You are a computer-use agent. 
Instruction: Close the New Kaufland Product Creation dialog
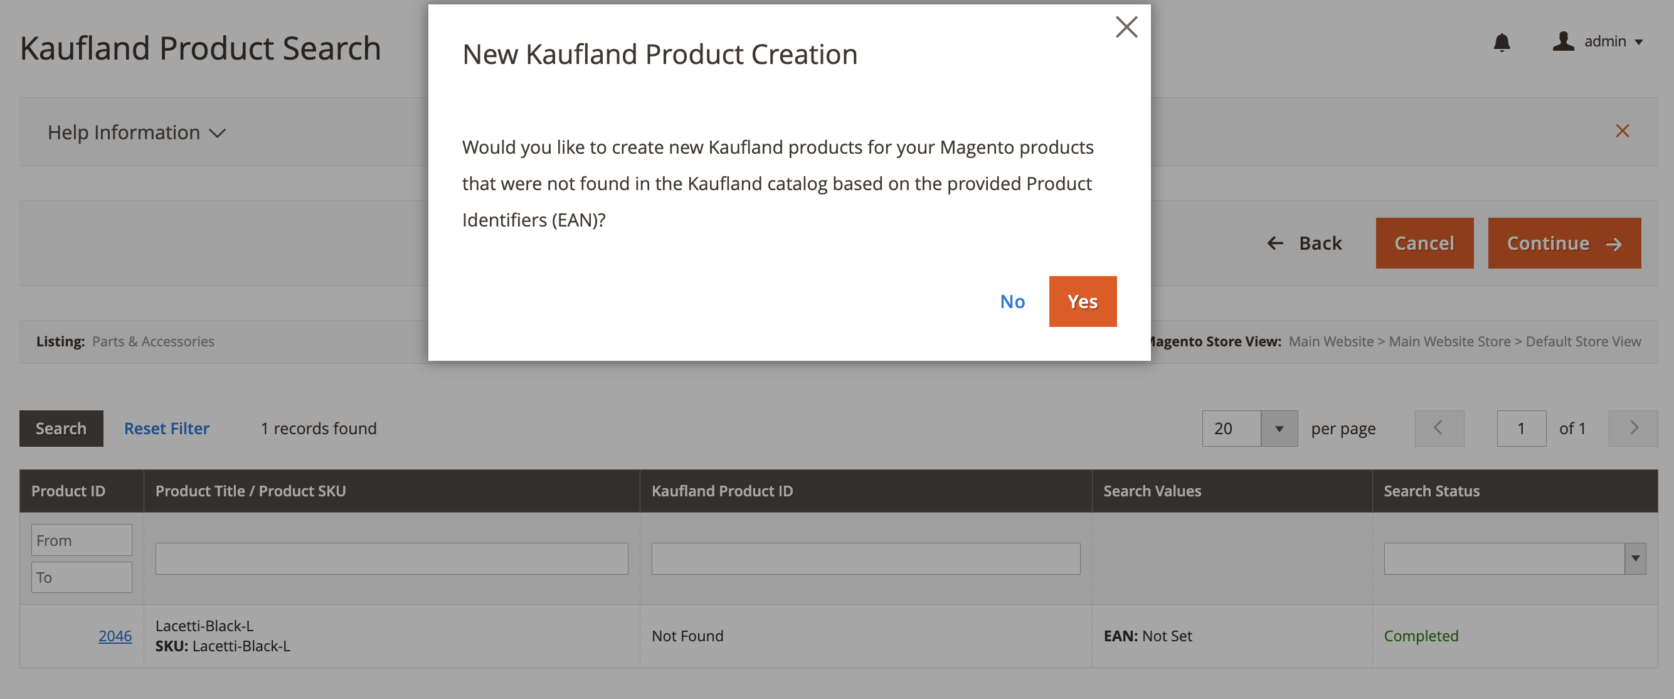click(1126, 28)
